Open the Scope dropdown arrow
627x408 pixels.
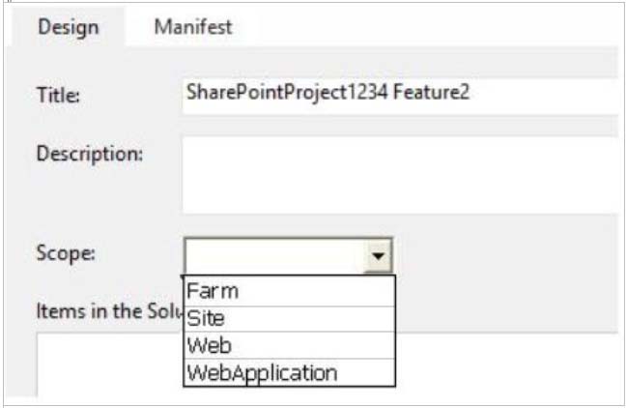380,257
